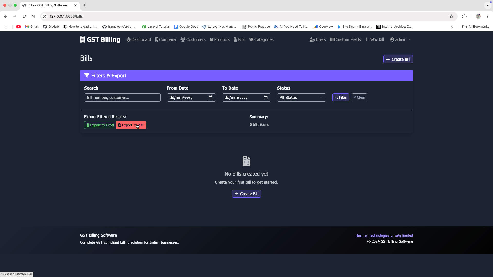Screen dimensions: 493x277
Task: Bookmark this page with the star icon
Action: click(451, 16)
